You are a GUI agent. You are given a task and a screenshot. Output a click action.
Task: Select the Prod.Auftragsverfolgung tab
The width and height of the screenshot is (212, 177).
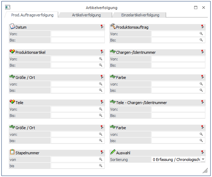click(32, 15)
